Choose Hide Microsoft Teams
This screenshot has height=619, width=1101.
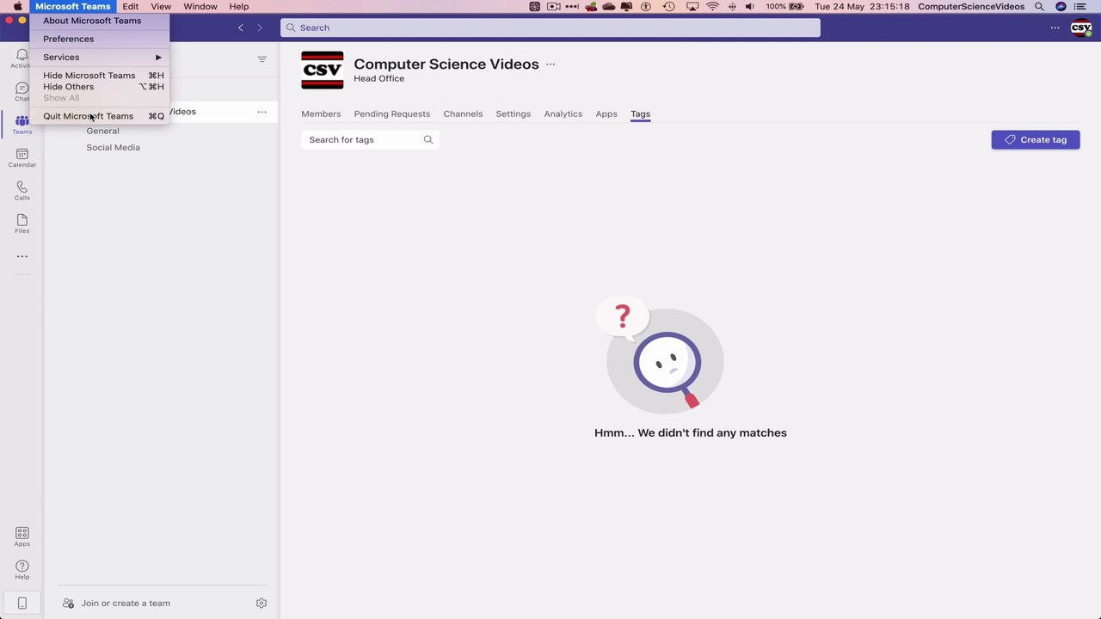tap(100, 76)
